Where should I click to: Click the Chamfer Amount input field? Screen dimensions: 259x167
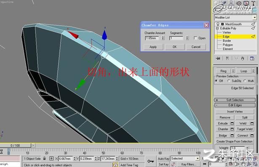click(x=152, y=38)
